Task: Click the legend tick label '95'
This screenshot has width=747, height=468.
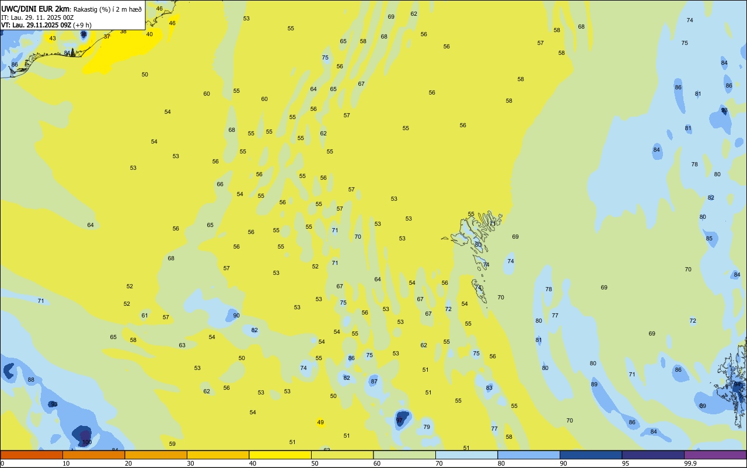Action: [626, 463]
